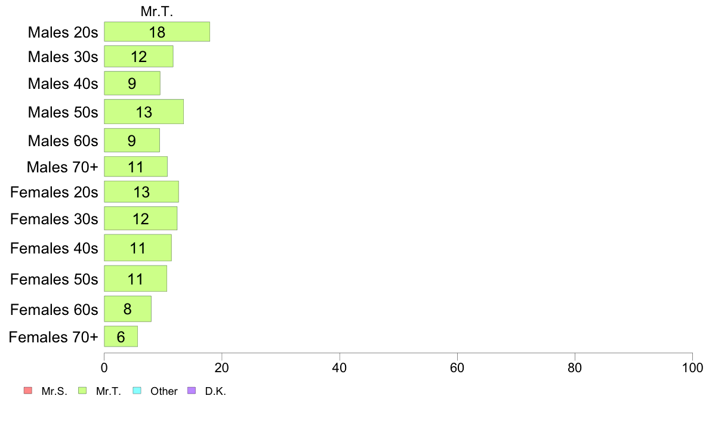
Task: Select the Females 50s bar
Action: (x=135, y=279)
